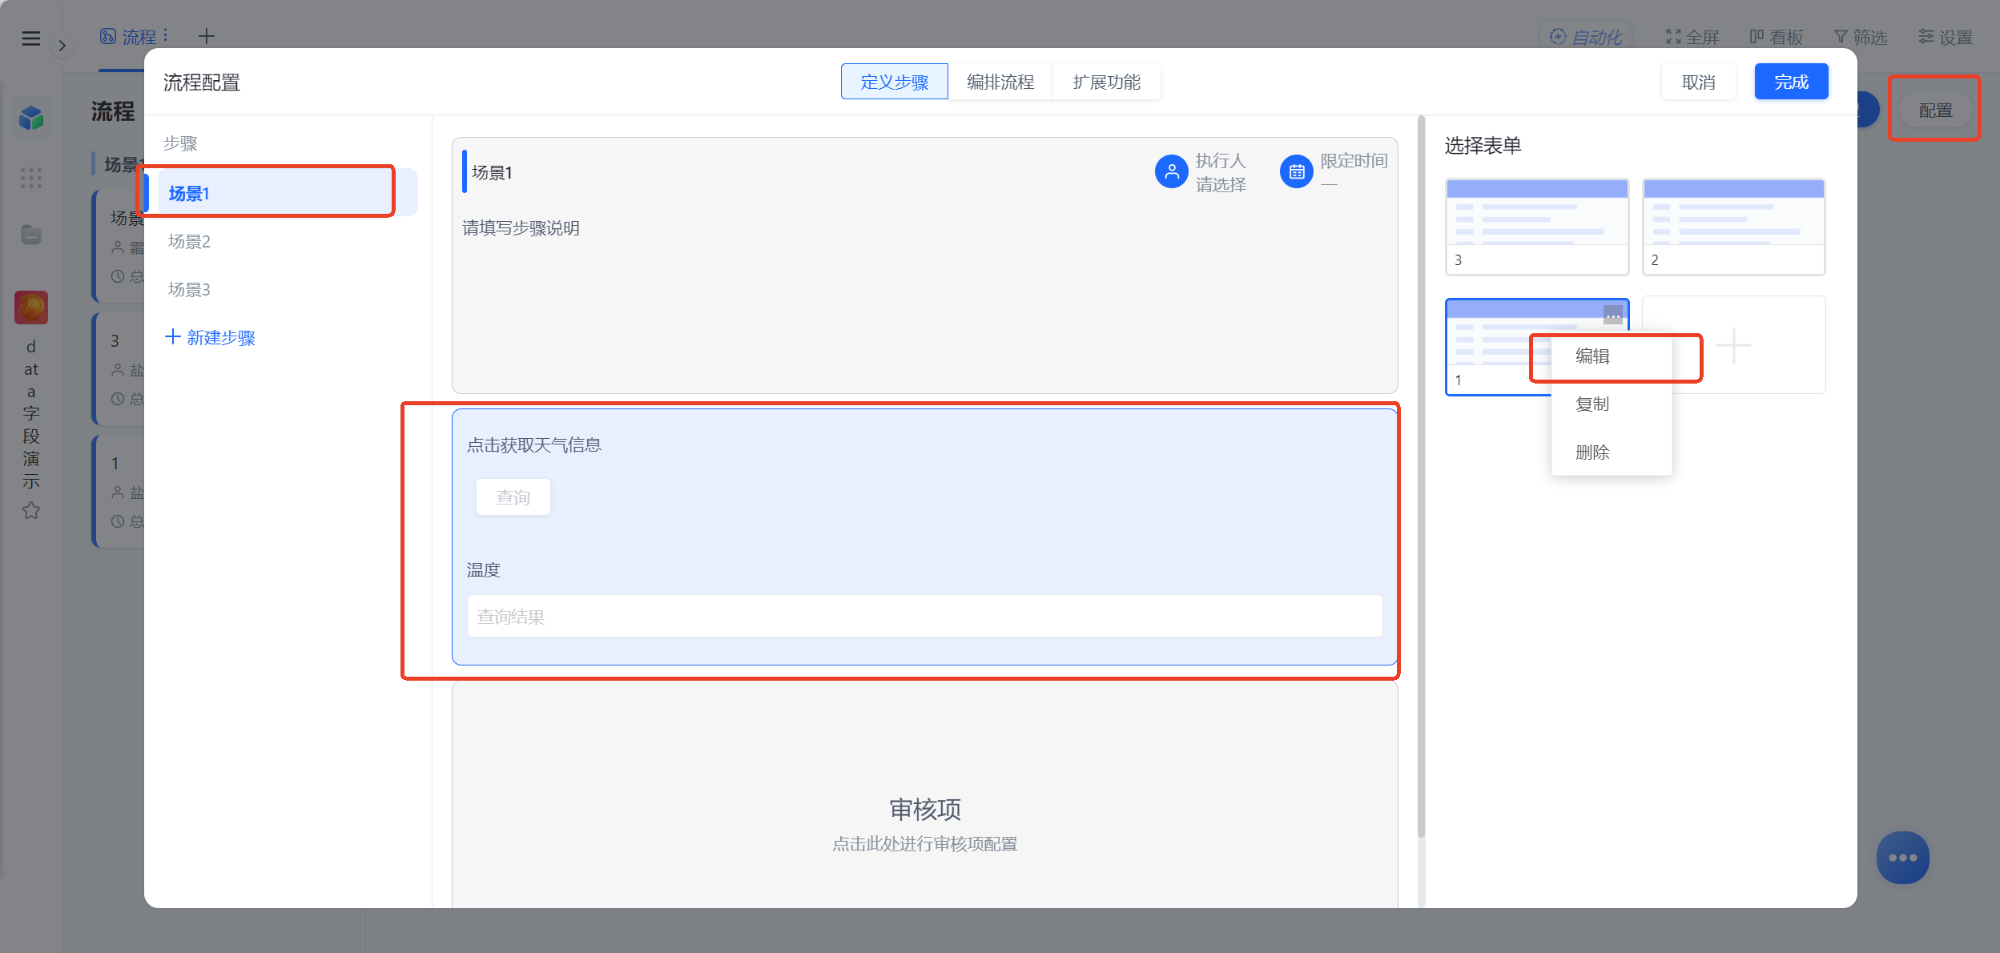Choose 删除 in context menu

[1611, 452]
